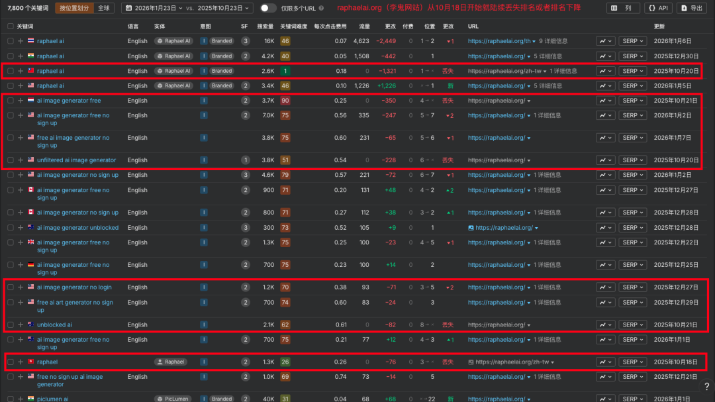
Task: Click difficulty badge 90 for ai image generator free
Action: click(285, 101)
